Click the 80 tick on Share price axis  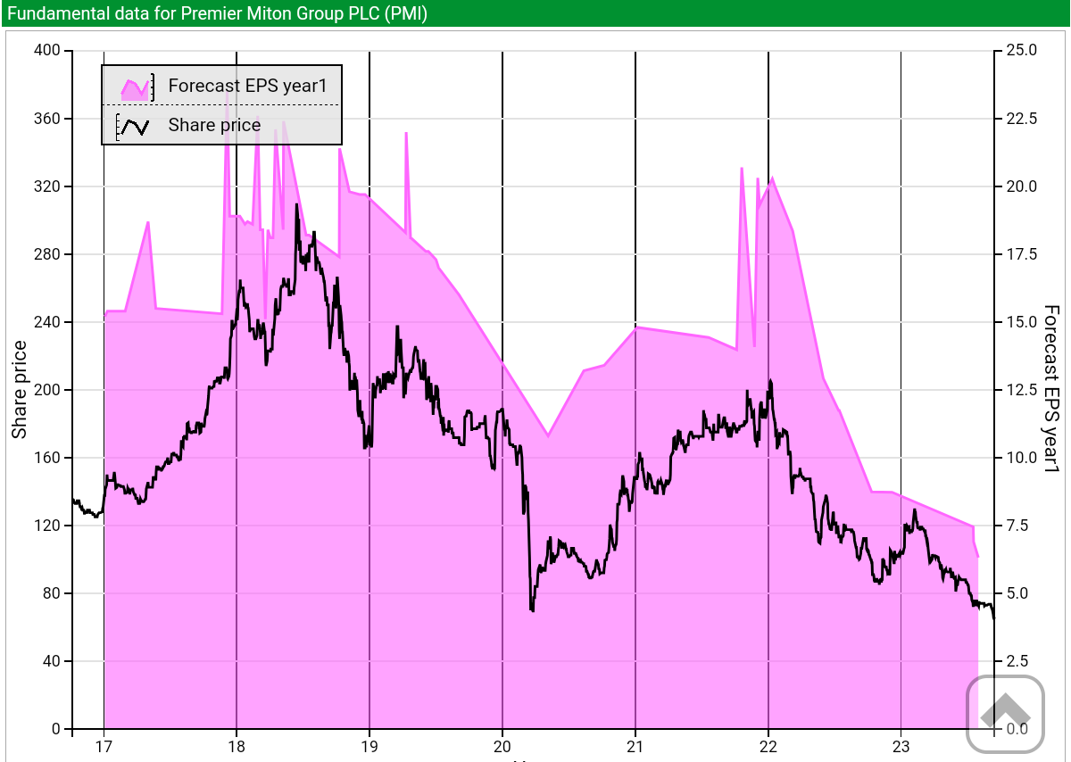[51, 593]
